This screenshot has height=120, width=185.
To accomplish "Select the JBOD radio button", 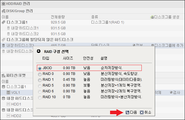I will 40,68.
